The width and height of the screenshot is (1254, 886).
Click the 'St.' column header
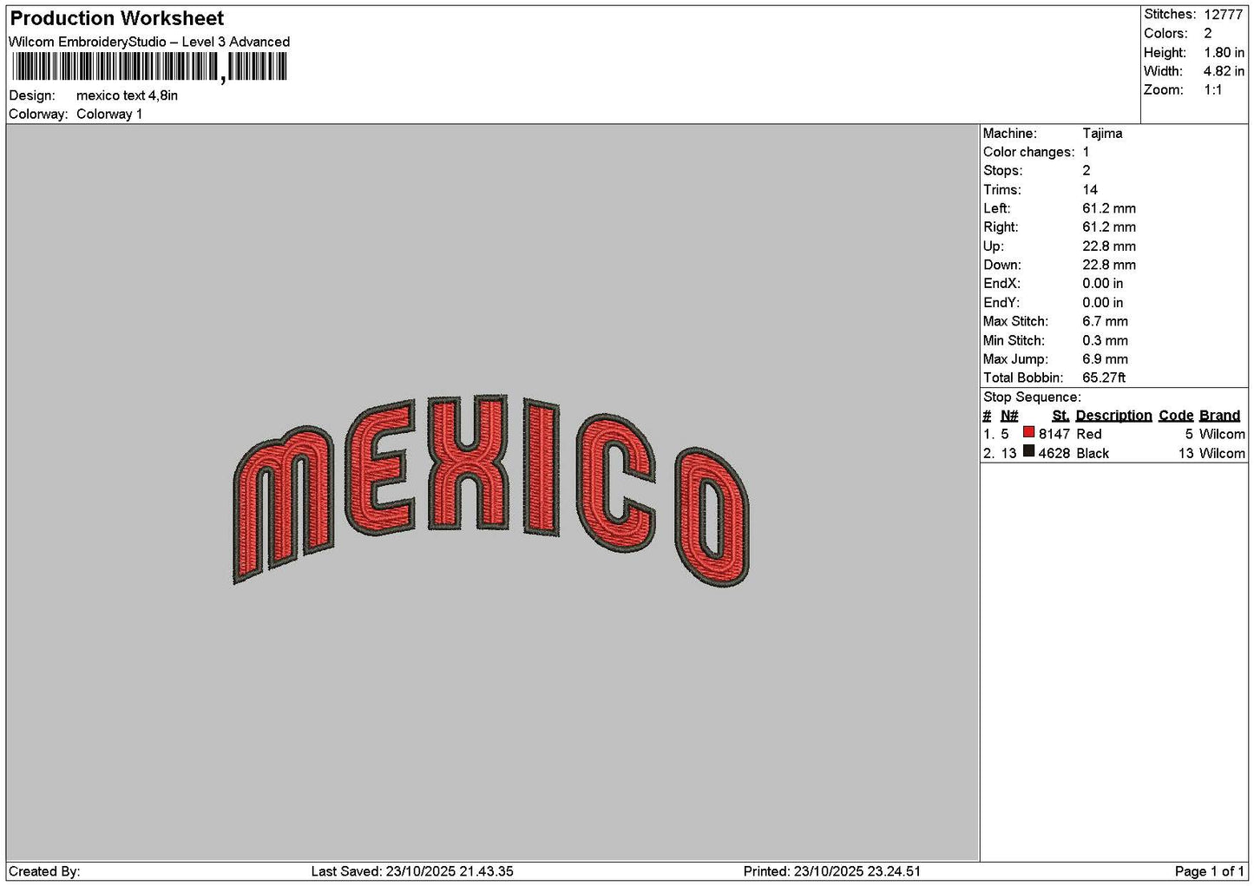(1060, 415)
